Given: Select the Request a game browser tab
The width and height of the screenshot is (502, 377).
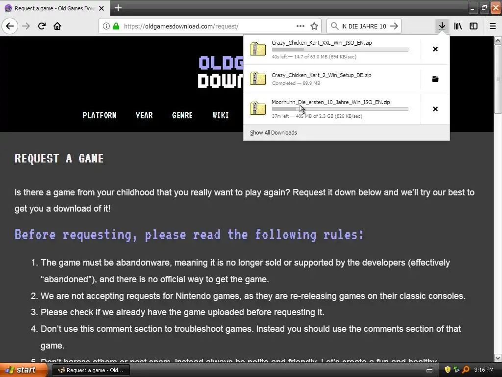Looking at the screenshot, I should point(55,8).
